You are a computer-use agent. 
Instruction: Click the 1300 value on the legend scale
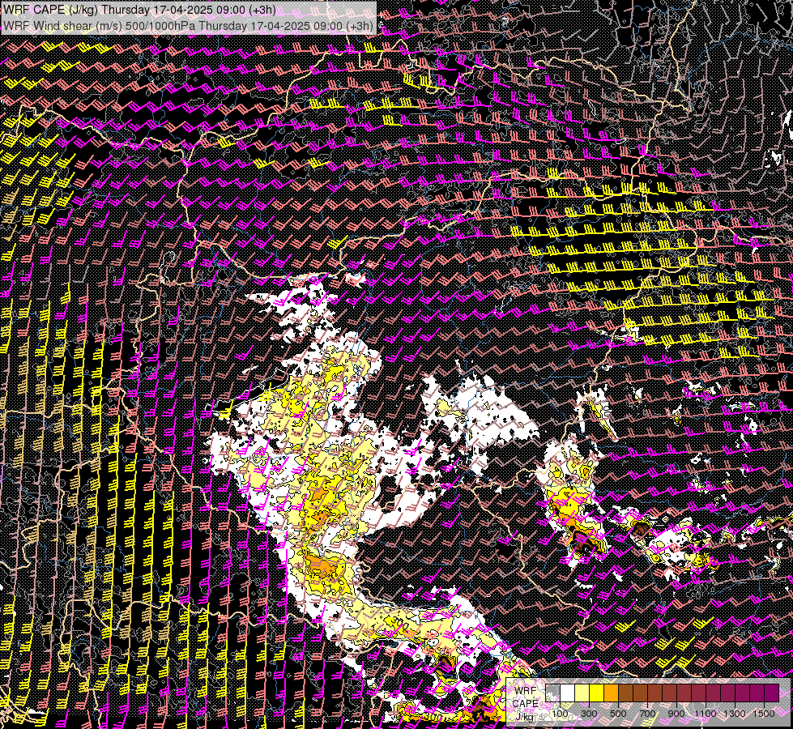pos(735,714)
